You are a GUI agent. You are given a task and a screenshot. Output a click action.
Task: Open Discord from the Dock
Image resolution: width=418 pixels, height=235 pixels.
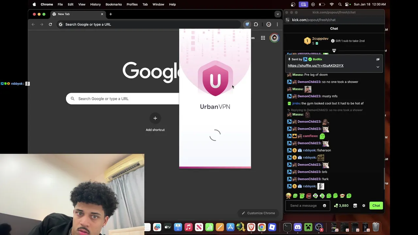click(297, 227)
